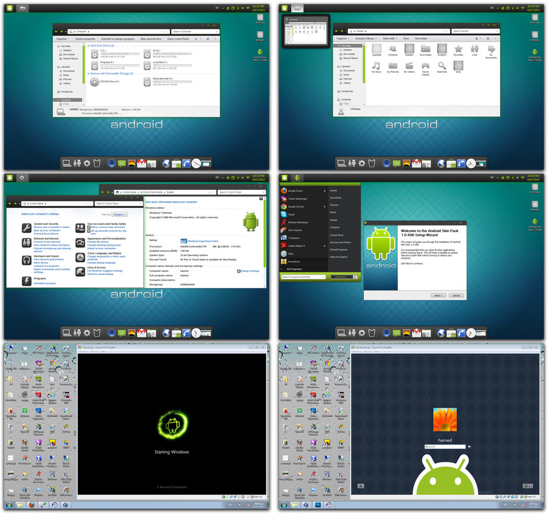Screen dimensions: 548x517
Task: Click the hamed window preview thumbnail
Action: click(305, 32)
